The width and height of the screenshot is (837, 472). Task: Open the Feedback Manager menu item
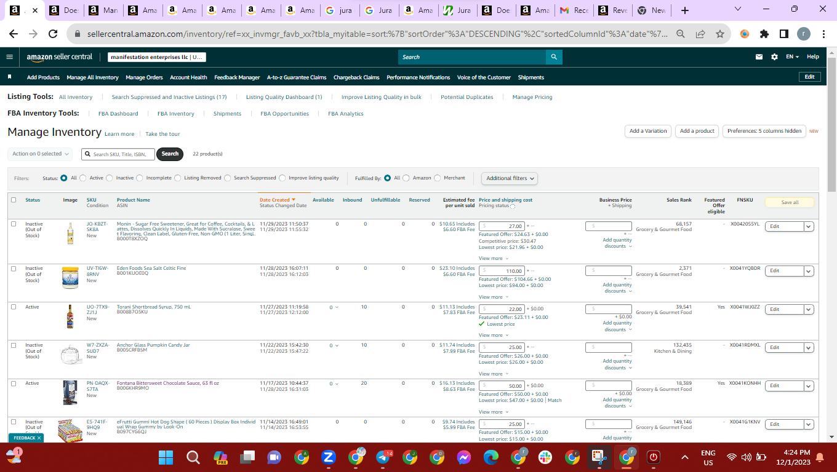pos(237,77)
